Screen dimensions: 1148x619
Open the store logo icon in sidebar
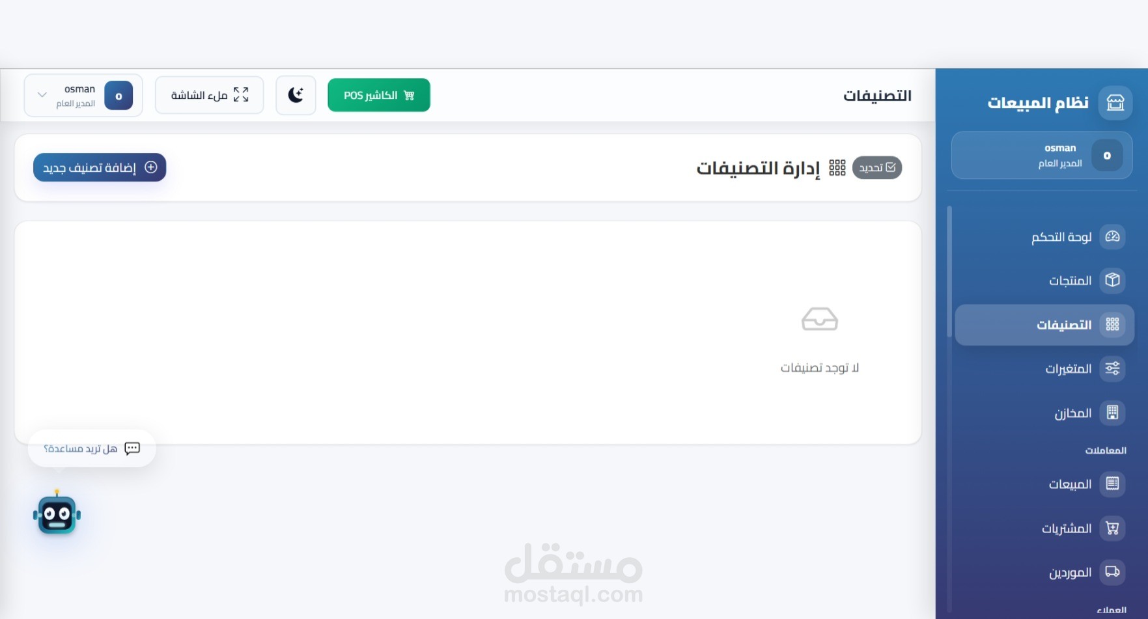tap(1115, 103)
